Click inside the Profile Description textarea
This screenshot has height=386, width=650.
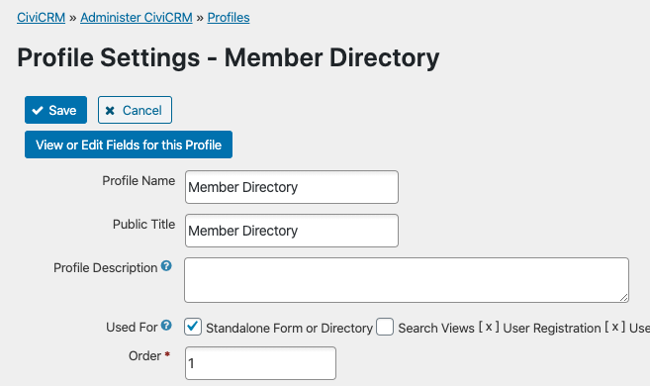point(407,280)
